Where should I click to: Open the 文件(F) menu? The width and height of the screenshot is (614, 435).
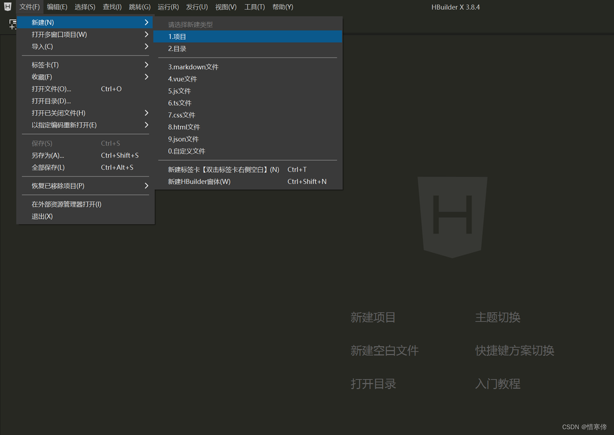[29, 7]
